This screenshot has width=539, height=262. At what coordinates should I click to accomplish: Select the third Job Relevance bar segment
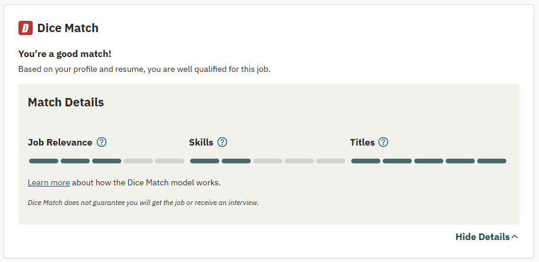coord(106,161)
